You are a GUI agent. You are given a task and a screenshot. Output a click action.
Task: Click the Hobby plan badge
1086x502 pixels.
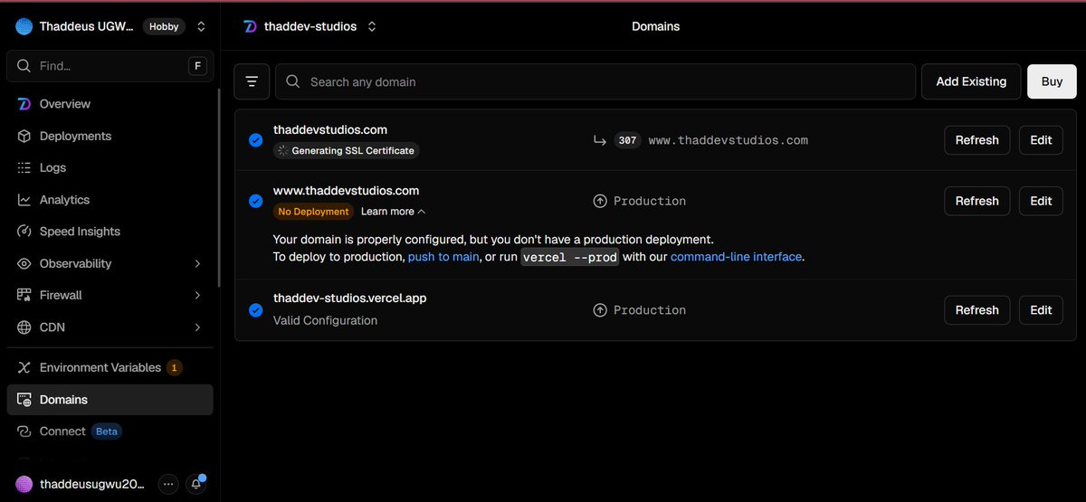click(164, 26)
